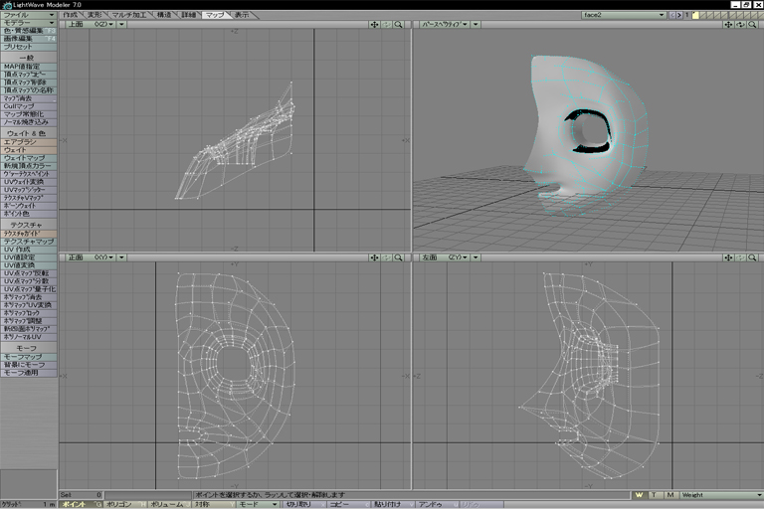Click the next layer bank arrow
Image resolution: width=764 pixels, height=509 pixels.
[x=679, y=15]
